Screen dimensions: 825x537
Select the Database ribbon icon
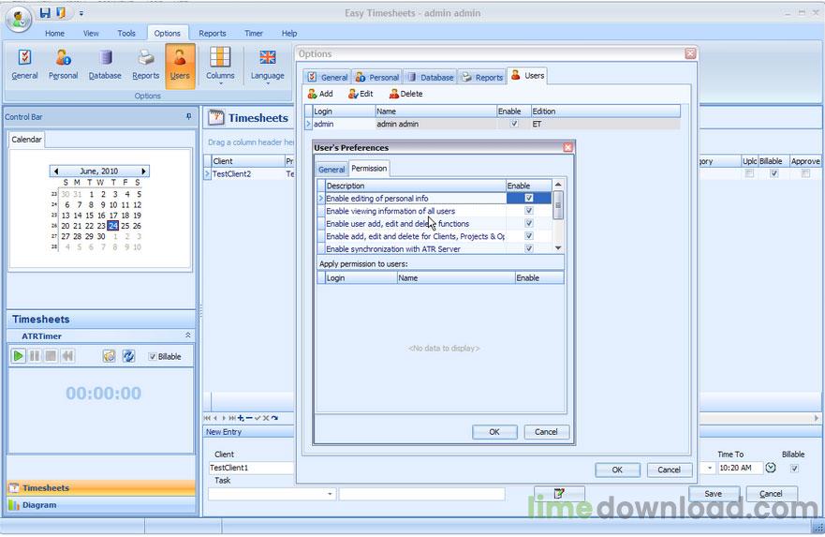pyautogui.click(x=105, y=64)
